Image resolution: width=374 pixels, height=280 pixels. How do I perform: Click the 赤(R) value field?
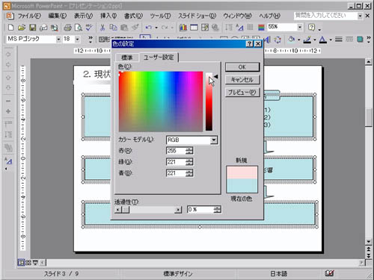pos(177,151)
